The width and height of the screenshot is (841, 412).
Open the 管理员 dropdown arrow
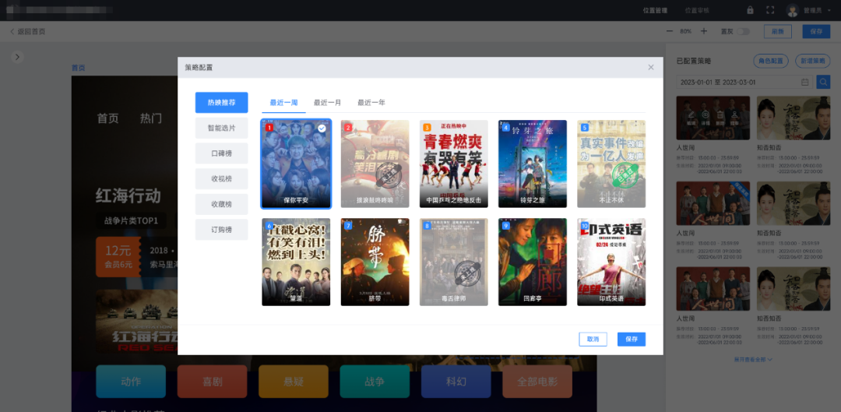(830, 10)
